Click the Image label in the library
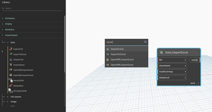Screen dimensions: 212x112 tap(14, 102)
